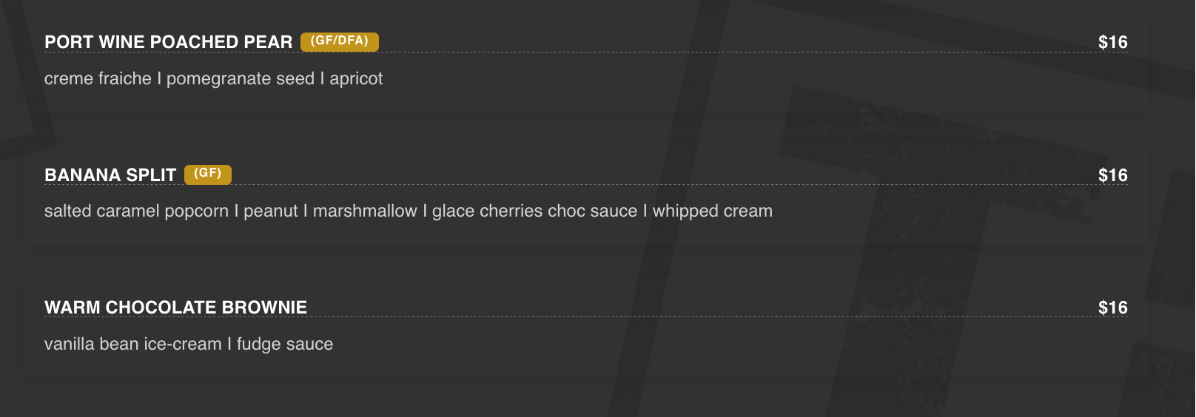Select the "pomegranate seed" ingredient text

[x=241, y=78]
